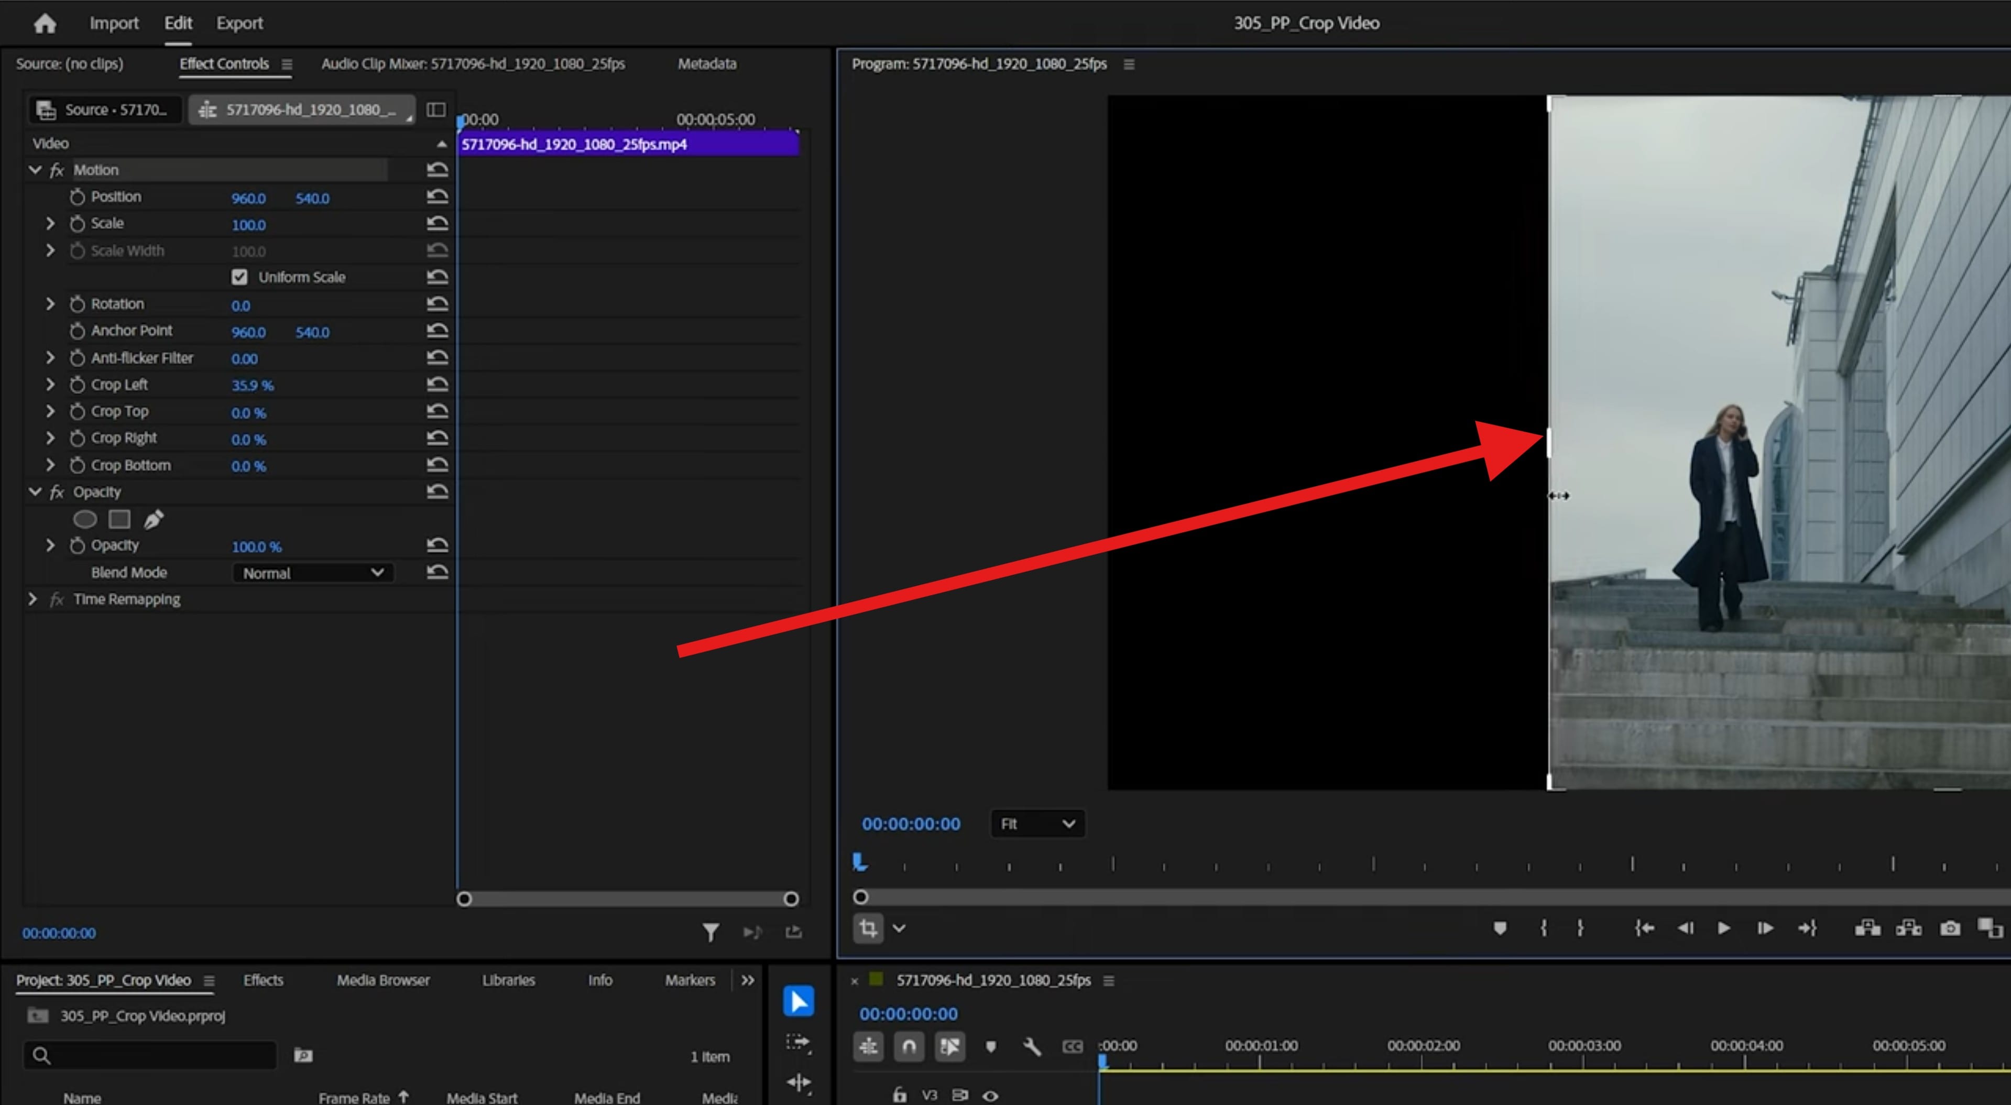Image resolution: width=2011 pixels, height=1105 pixels.
Task: Open the Blend Mode dropdown set to Normal
Action: point(312,573)
